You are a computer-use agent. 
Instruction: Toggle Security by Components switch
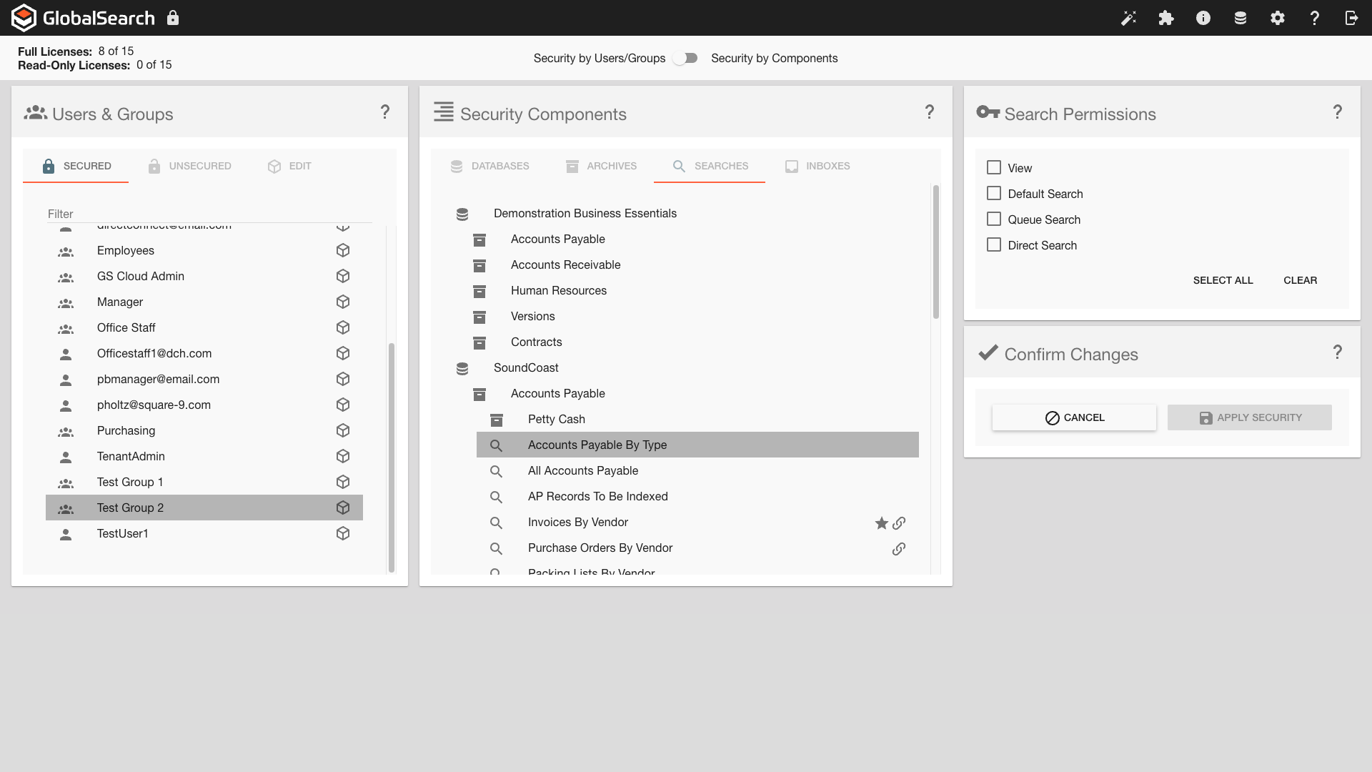[685, 59]
